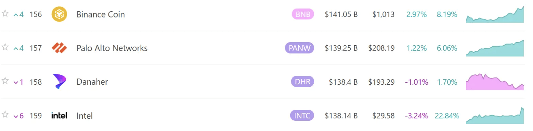The width and height of the screenshot is (533, 131).
Task: Open the Binance Coin name link
Action: 101,14
